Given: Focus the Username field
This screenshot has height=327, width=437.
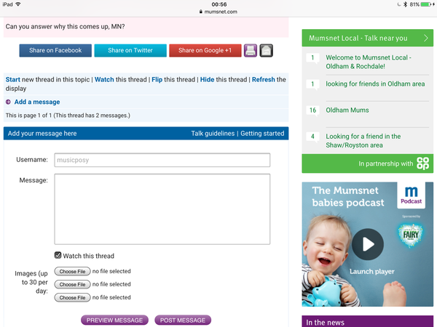Looking at the screenshot, I should pyautogui.click(x=162, y=160).
